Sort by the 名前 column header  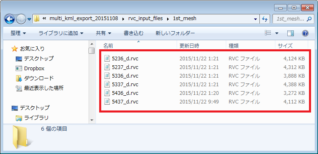point(108,46)
